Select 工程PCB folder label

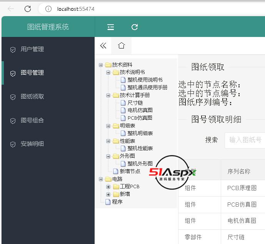click(130, 187)
